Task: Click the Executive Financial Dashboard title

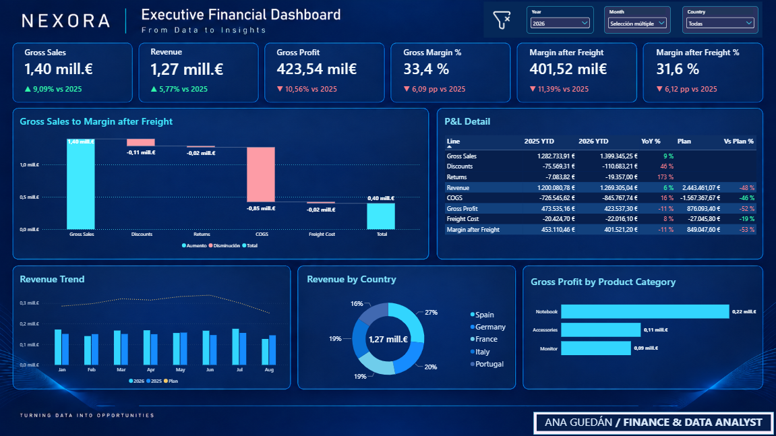Action: click(x=241, y=15)
